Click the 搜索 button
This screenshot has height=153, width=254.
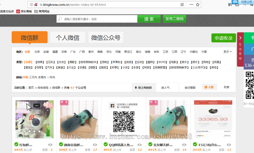149,19
